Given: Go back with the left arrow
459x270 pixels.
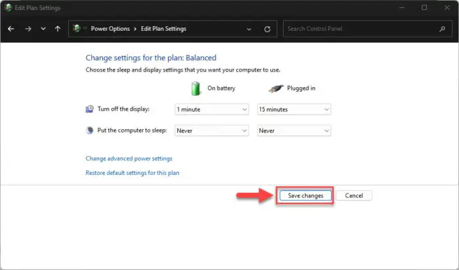Looking at the screenshot, I should [11, 29].
